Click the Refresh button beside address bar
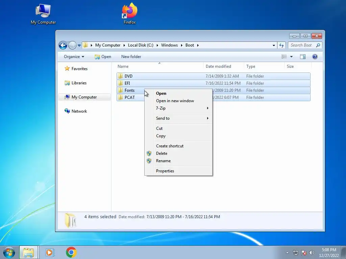The height and width of the screenshot is (259, 346). [x=281, y=46]
